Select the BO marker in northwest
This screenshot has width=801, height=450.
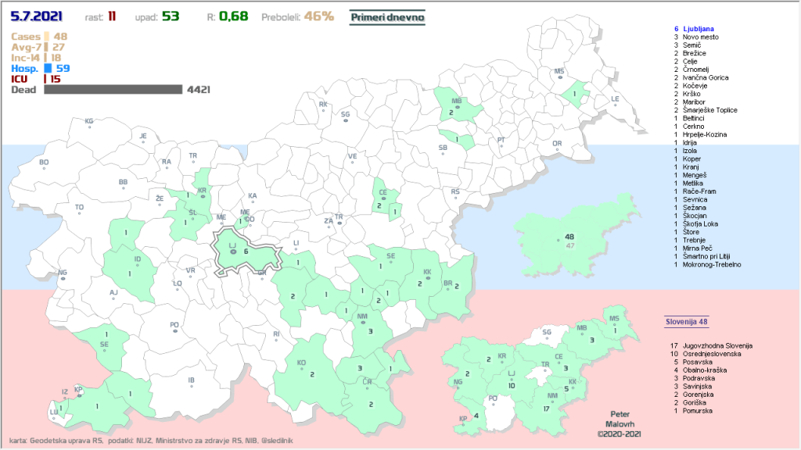44,162
